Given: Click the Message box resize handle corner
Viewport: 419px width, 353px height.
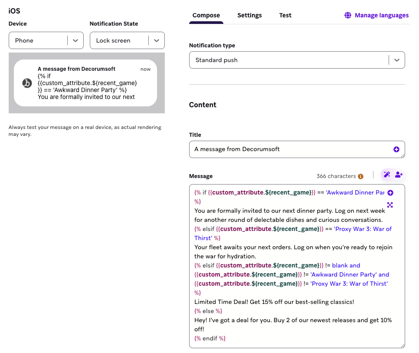Looking at the screenshot, I should [403, 346].
